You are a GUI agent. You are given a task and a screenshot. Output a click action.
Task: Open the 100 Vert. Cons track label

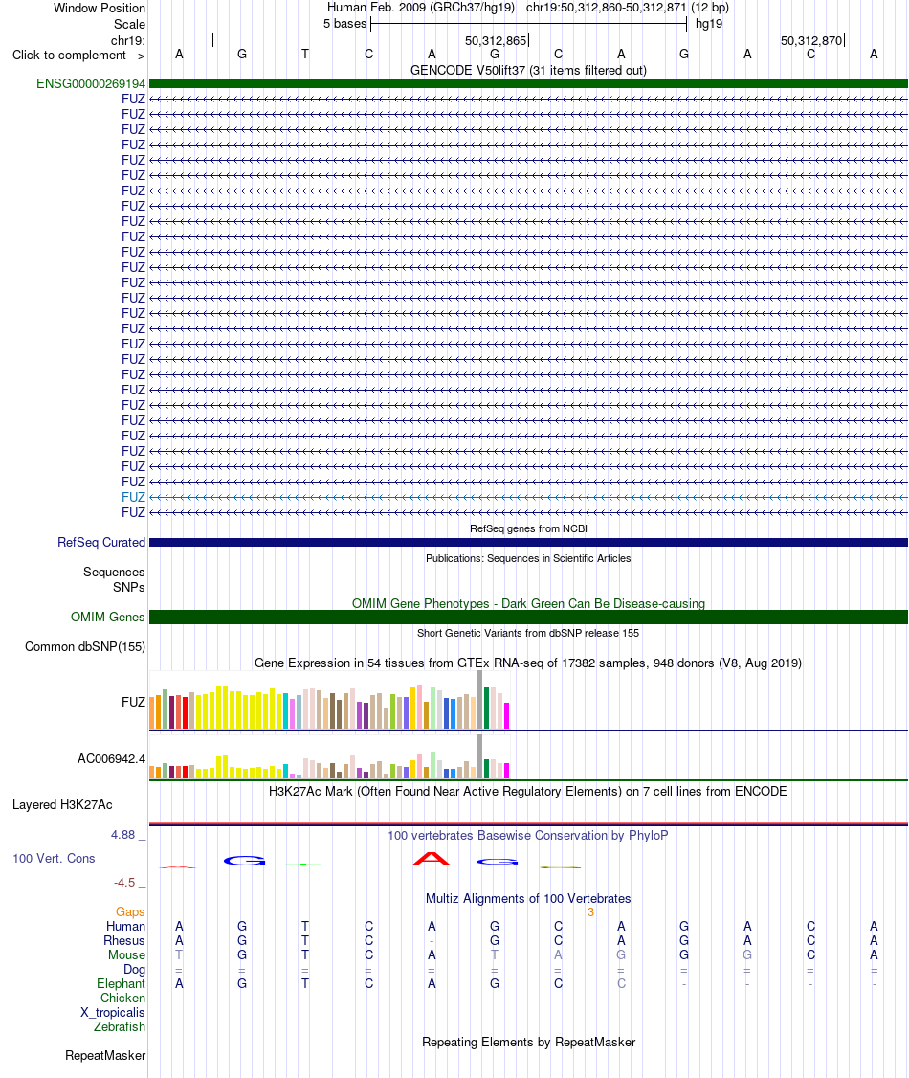coord(54,858)
